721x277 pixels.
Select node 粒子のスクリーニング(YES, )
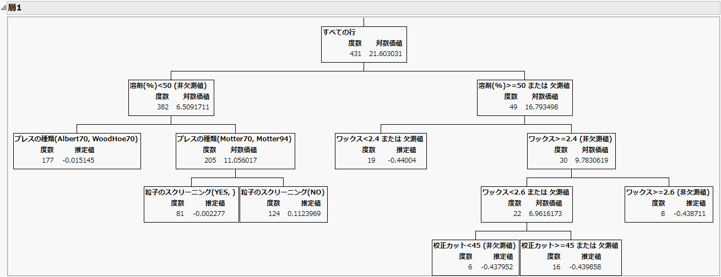point(191,192)
